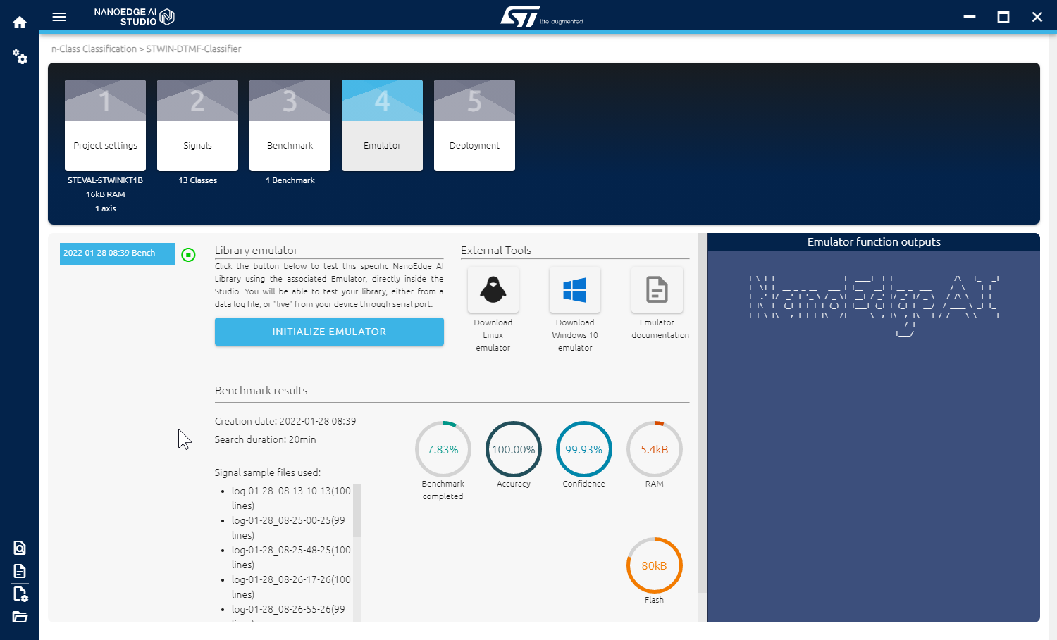Click the 7.83% benchmark completed gauge

(x=443, y=449)
